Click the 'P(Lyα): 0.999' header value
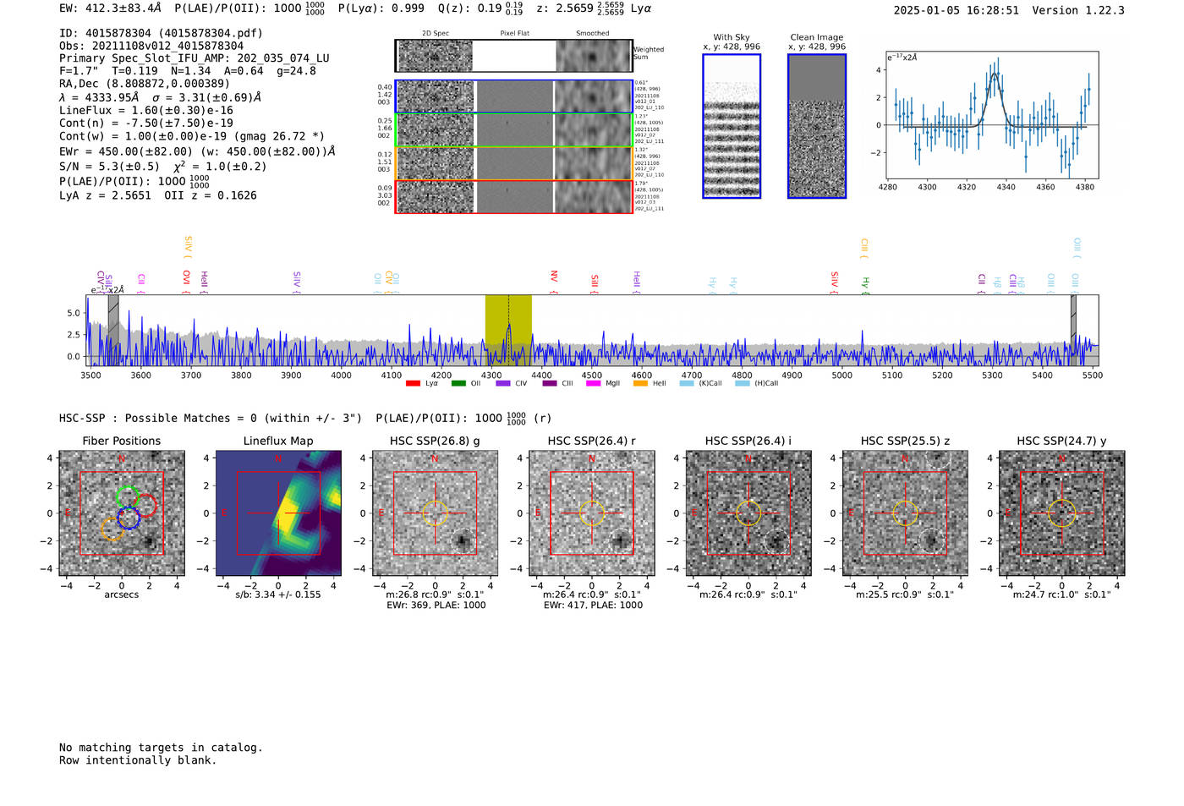Image resolution: width=1184 pixels, height=806 pixels. 381,8
